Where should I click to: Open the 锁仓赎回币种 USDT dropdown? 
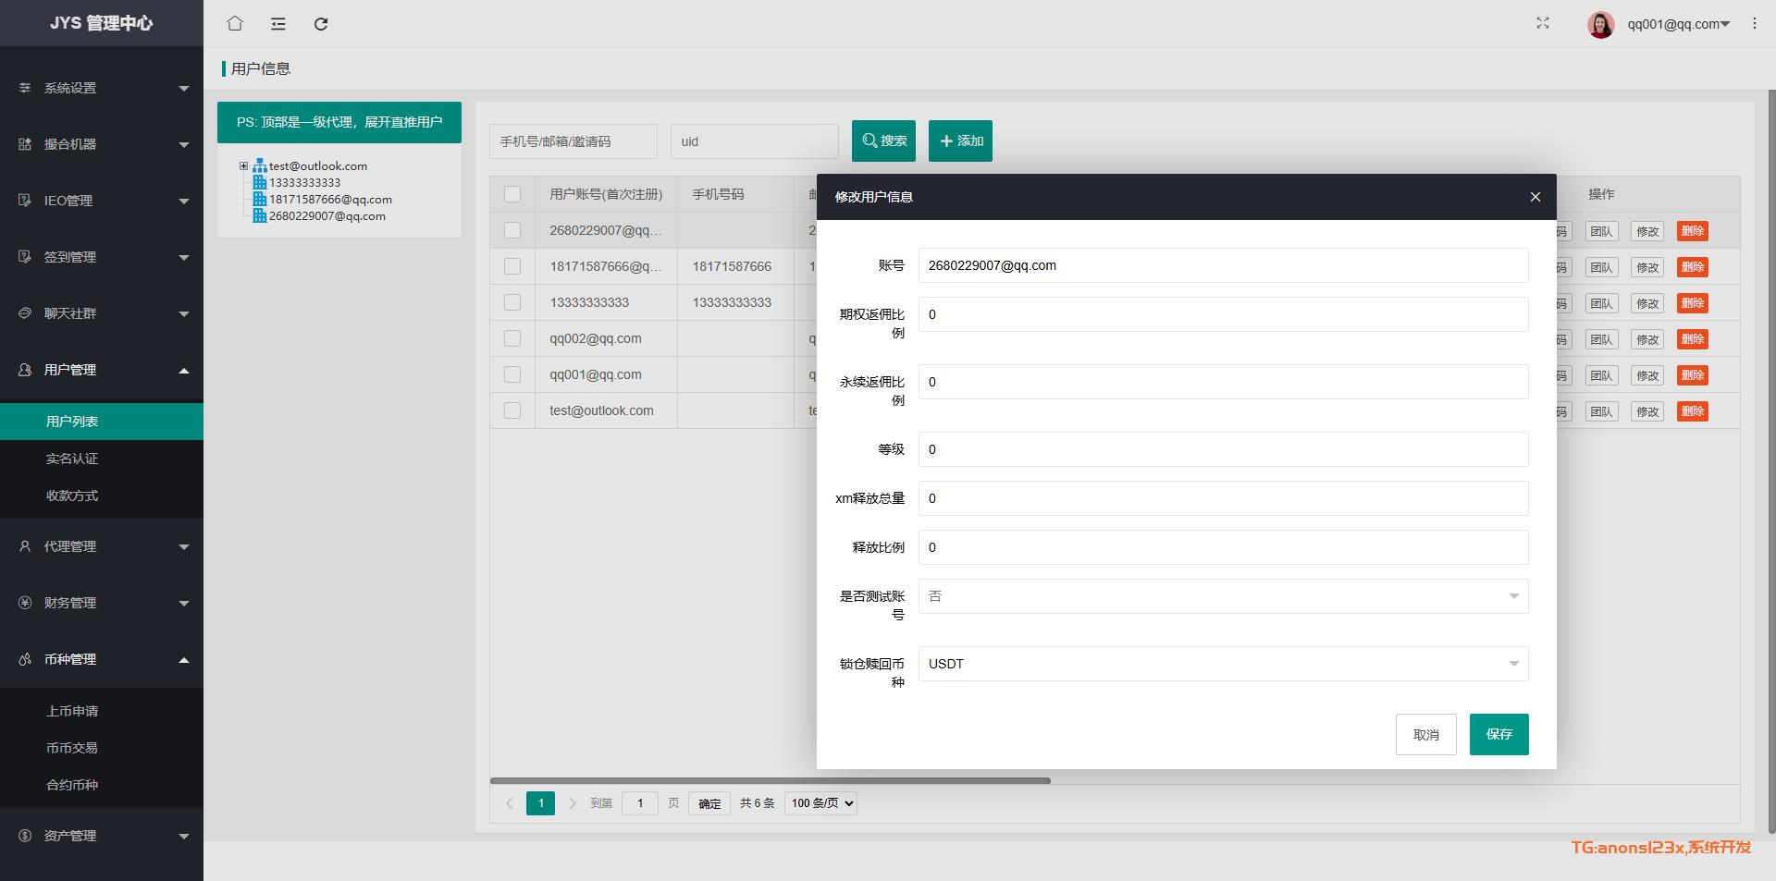pyautogui.click(x=1222, y=664)
